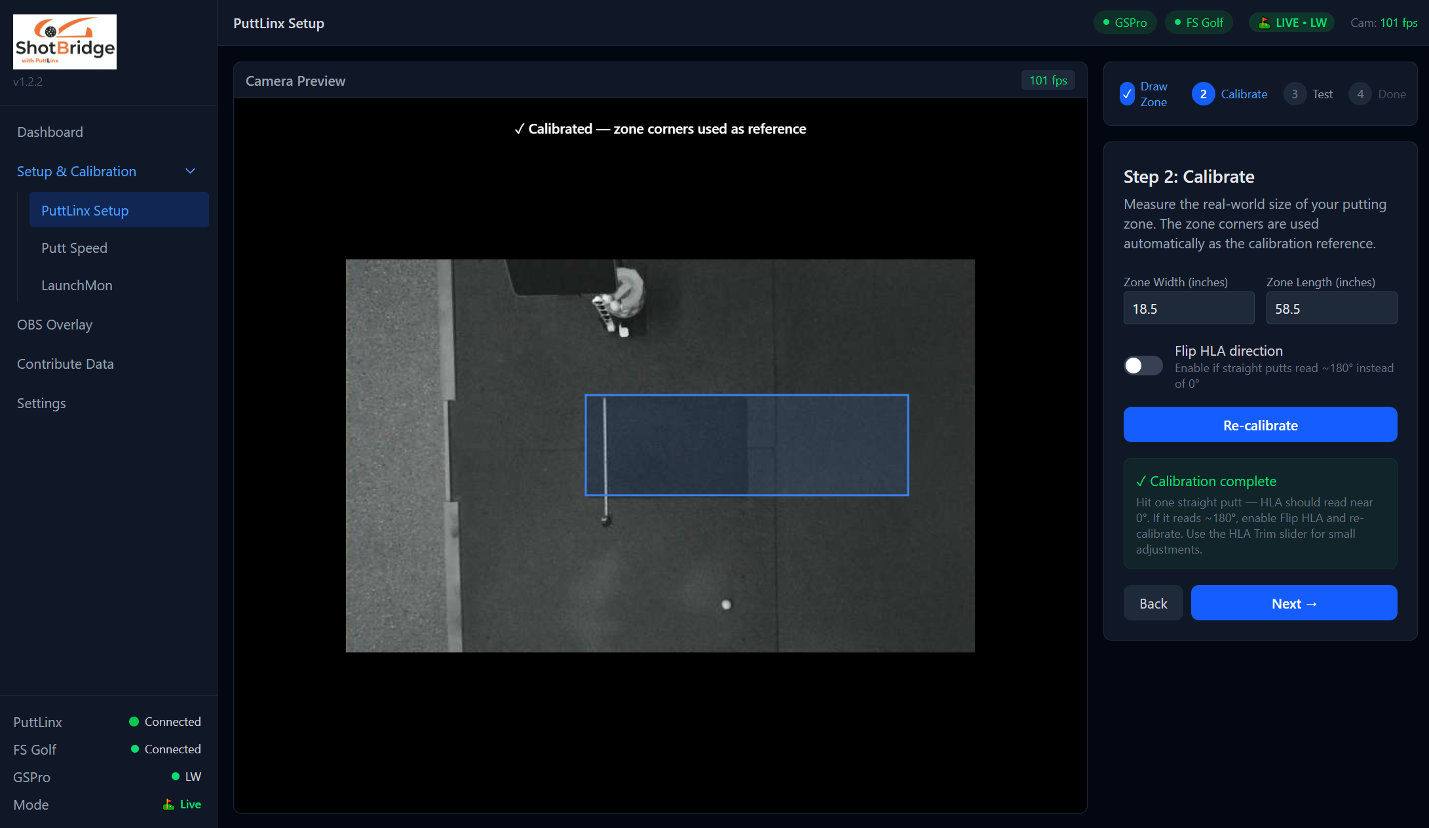Click the Calibrated zone corners banner text
Viewport: 1429px width, 828px height.
(660, 129)
